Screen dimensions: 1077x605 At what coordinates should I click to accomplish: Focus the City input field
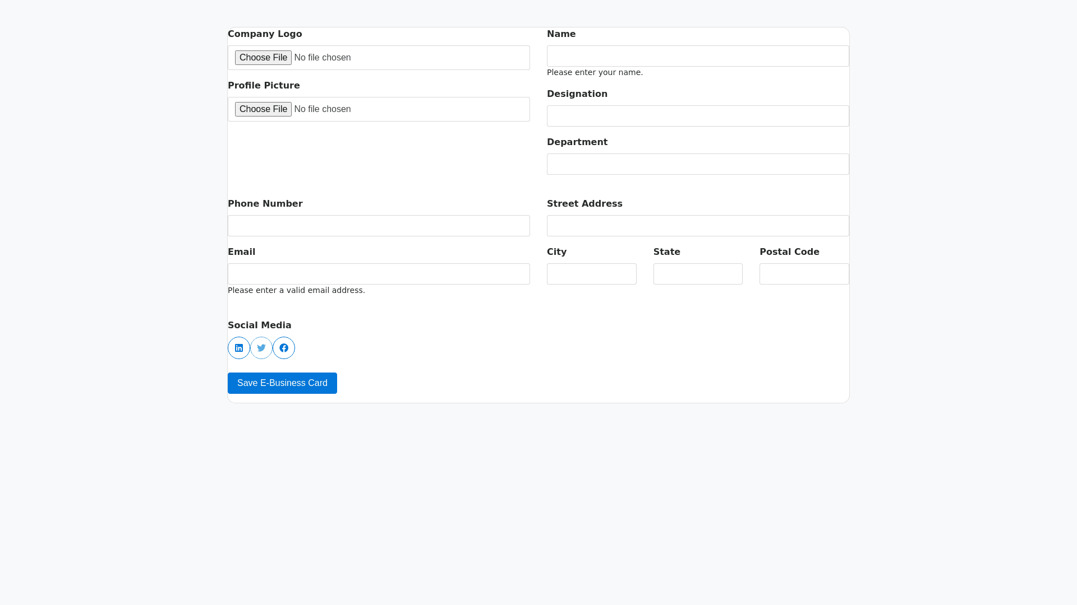(x=591, y=274)
